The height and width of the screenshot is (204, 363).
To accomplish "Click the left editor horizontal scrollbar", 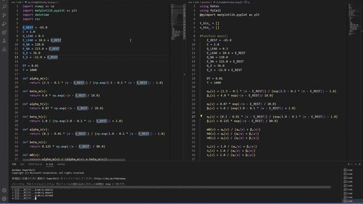I will coord(74,160).
